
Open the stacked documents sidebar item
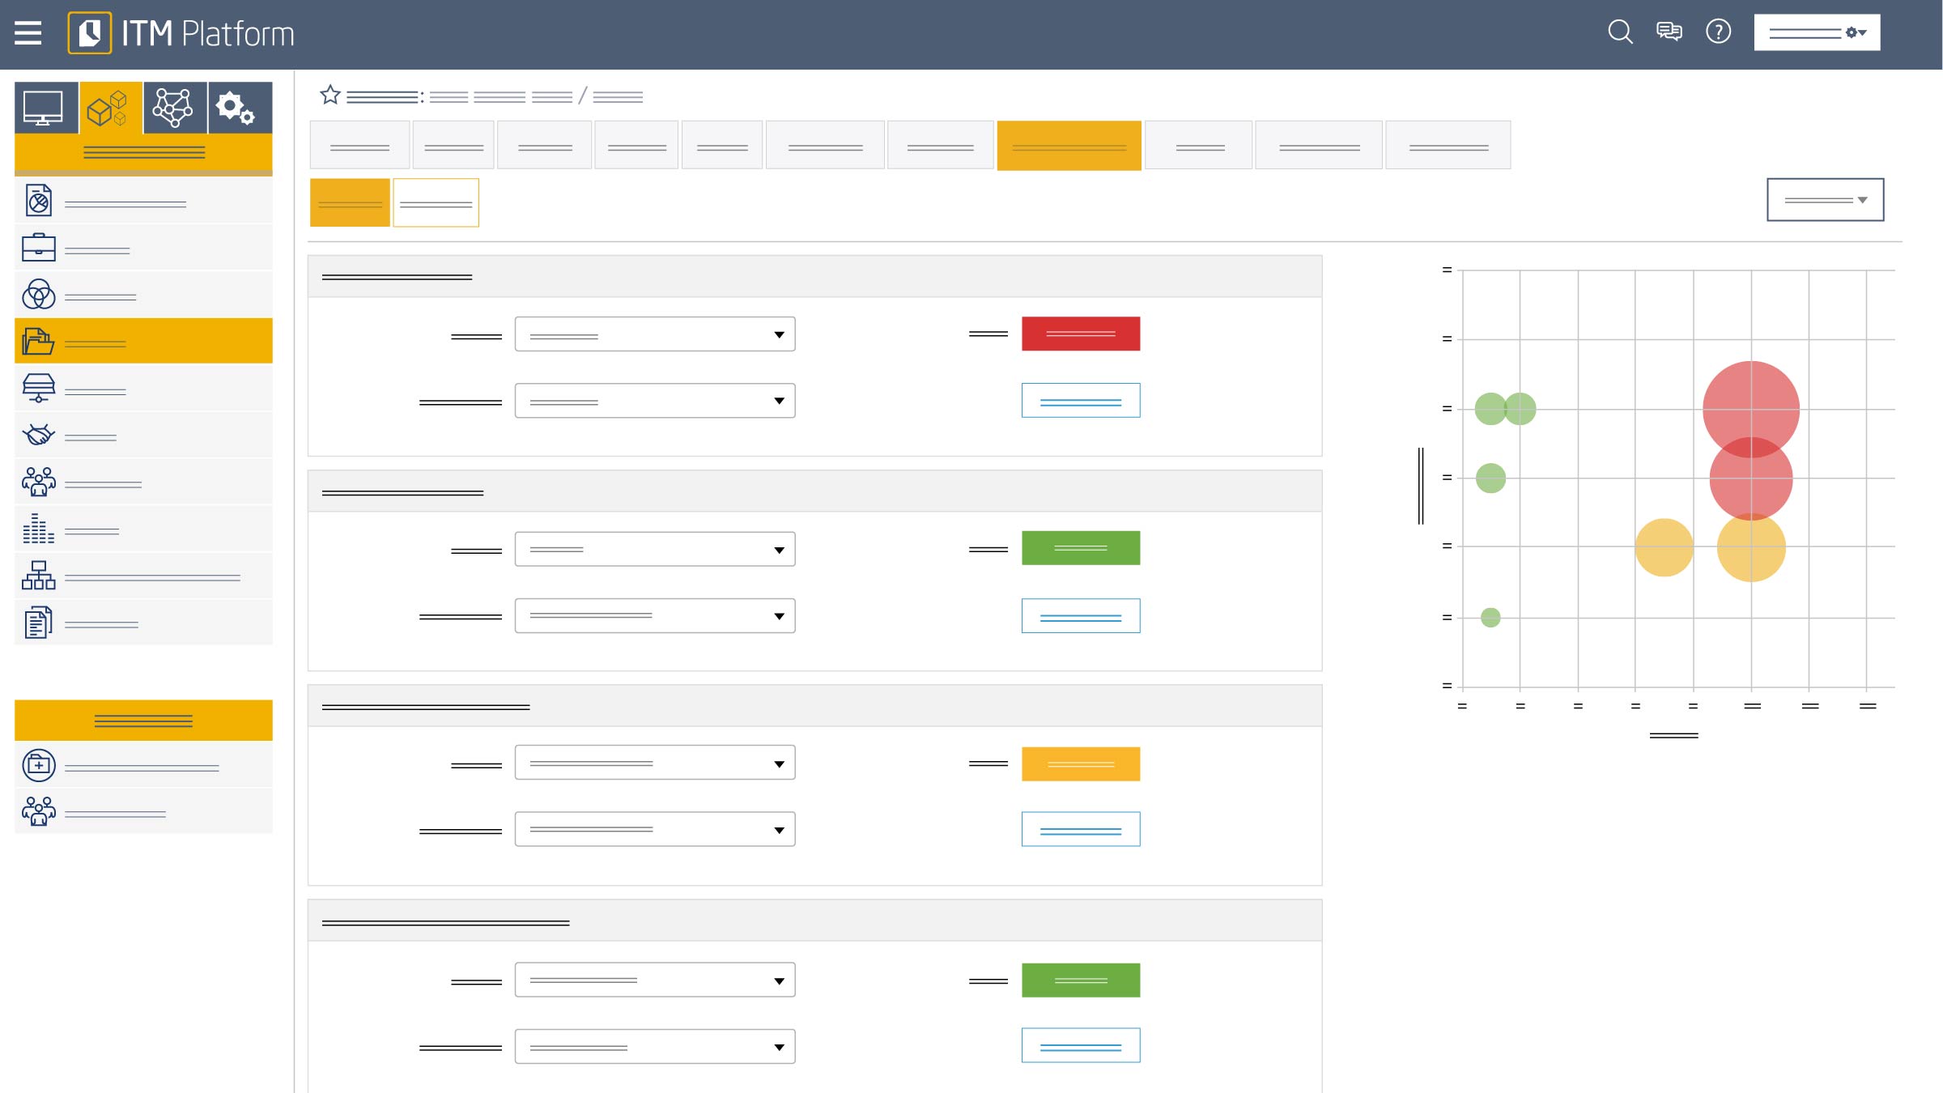[x=143, y=623]
